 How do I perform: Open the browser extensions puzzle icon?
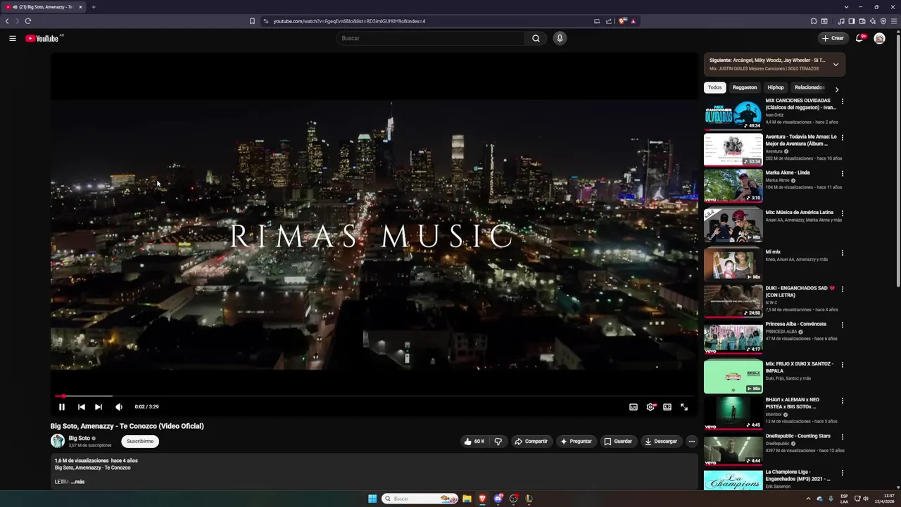click(814, 21)
